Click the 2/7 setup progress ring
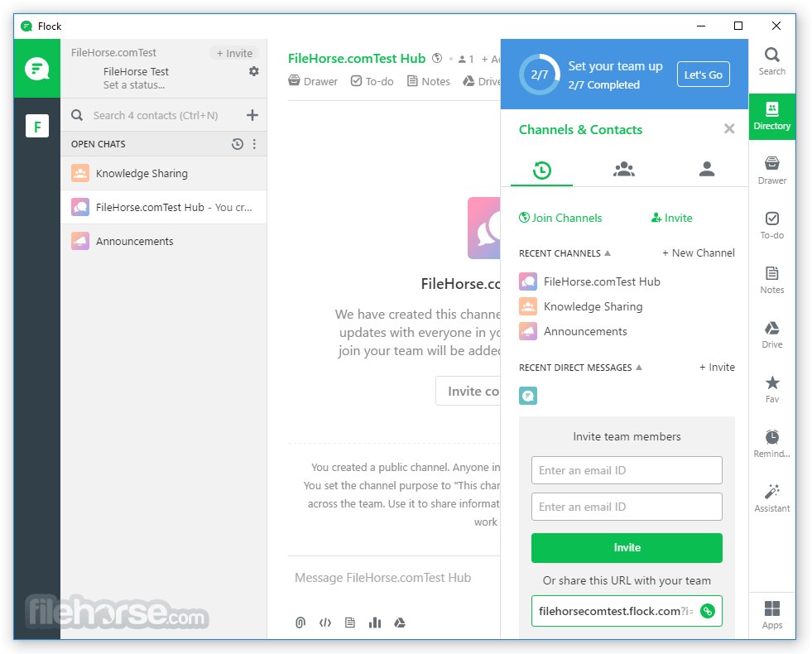The image size is (812, 654). pos(539,75)
